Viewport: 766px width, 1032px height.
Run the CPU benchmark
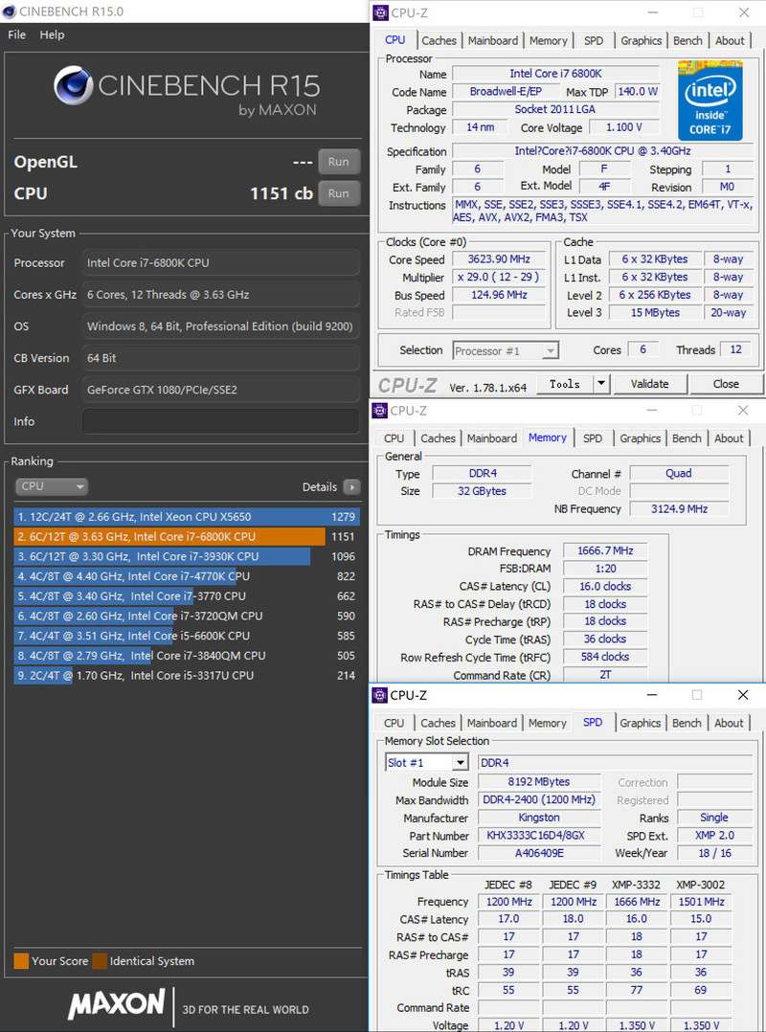338,193
